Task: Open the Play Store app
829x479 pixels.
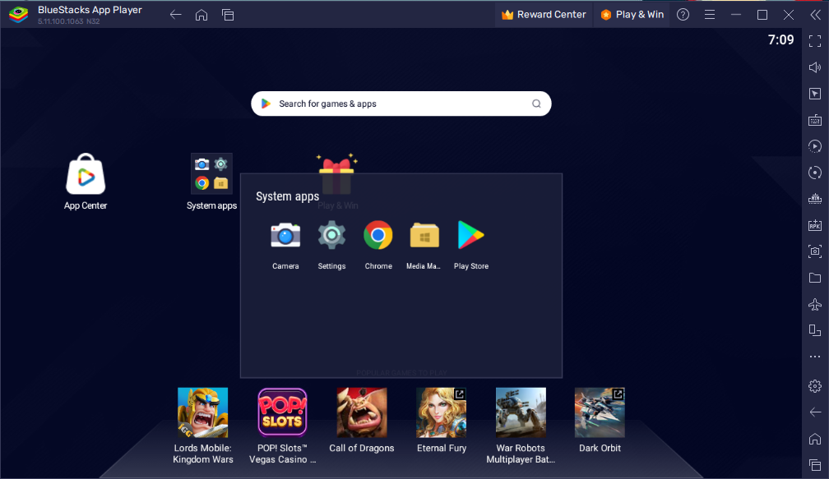Action: 470,246
